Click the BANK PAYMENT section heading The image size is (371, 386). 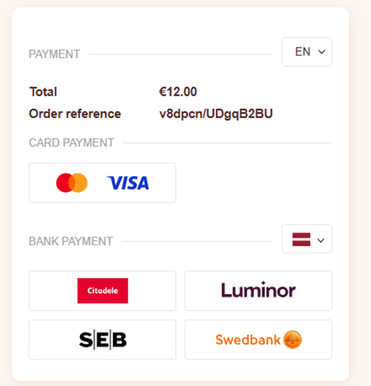click(x=71, y=241)
